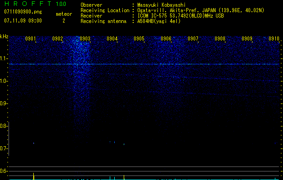Click version number 1.0.0
The height and width of the screenshot is (180, 283).
61,4
